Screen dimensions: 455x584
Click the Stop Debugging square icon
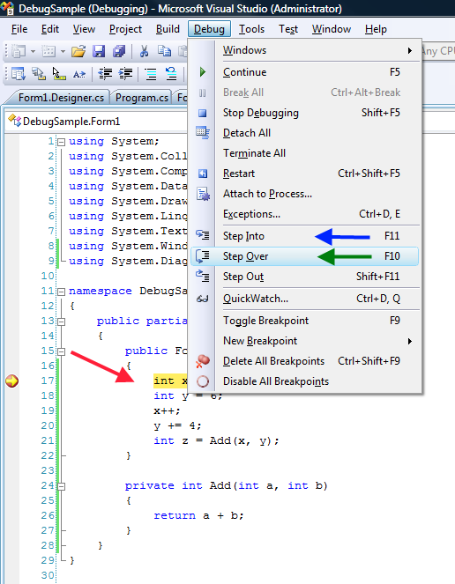pos(203,113)
